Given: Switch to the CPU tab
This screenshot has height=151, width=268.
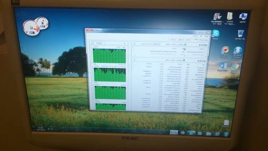Looking at the screenshot, I should [196, 40].
